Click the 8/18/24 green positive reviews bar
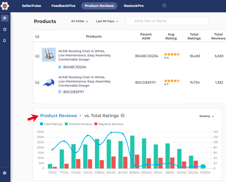The height and width of the screenshot is (182, 226). tap(132, 152)
